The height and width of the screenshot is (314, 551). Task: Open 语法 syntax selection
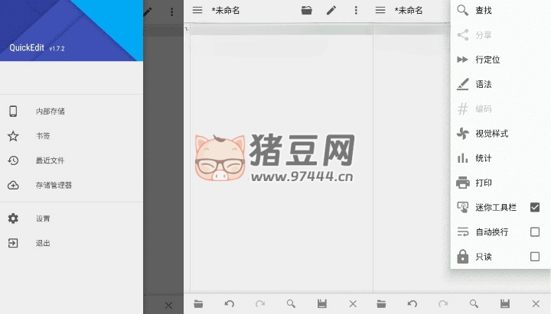pos(484,84)
